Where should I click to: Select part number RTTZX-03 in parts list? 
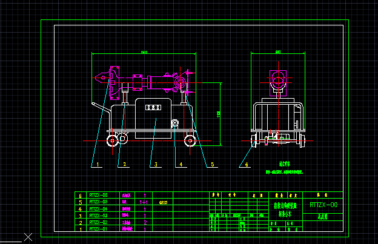coord(98,216)
